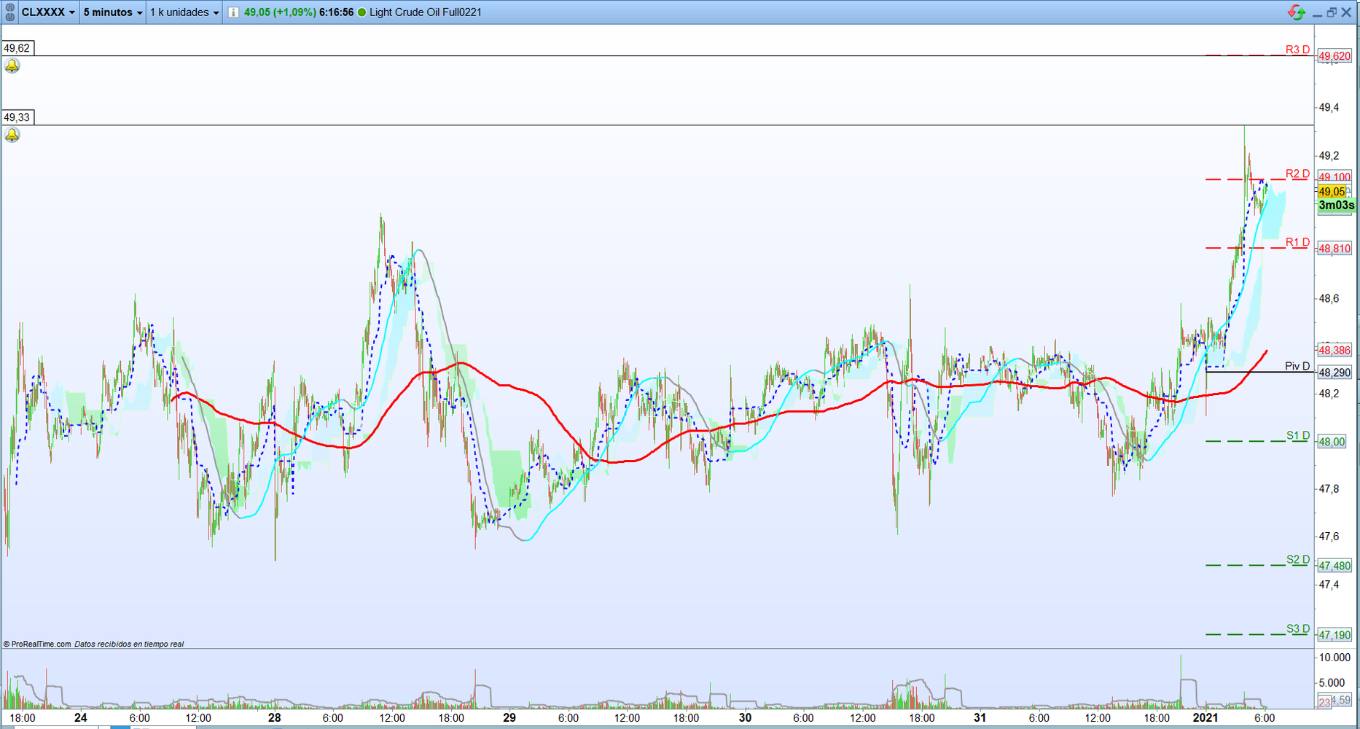Image resolution: width=1360 pixels, height=729 pixels.
Task: Click the alert bell under 49,62
Action: (x=12, y=66)
